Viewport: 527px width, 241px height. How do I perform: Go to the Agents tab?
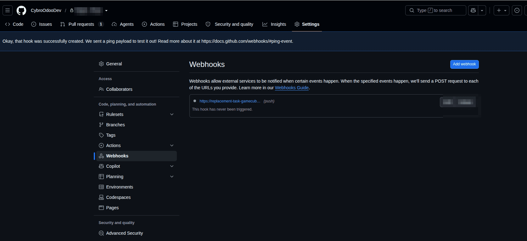123,24
